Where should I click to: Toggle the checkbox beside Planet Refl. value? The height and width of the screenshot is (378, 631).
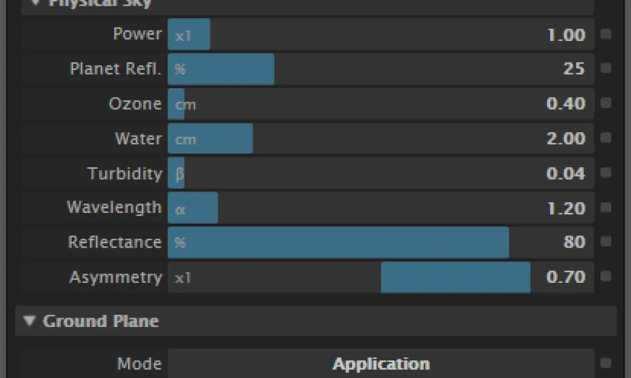pyautogui.click(x=606, y=69)
